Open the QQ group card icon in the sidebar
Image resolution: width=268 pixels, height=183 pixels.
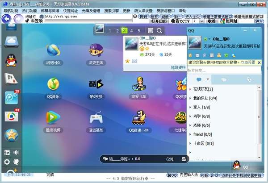(x=11, y=79)
